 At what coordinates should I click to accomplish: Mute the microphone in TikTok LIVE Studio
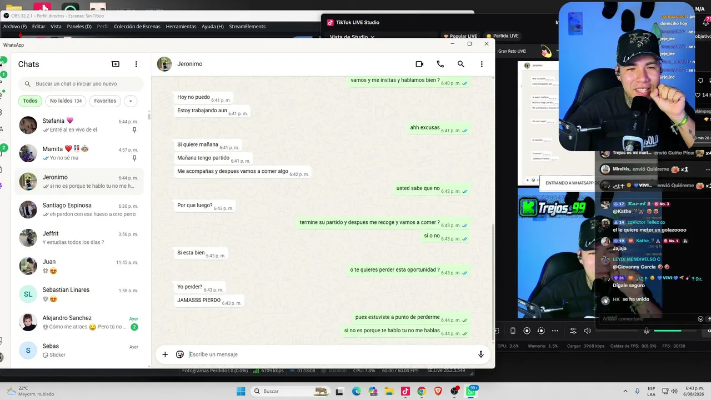(647, 331)
